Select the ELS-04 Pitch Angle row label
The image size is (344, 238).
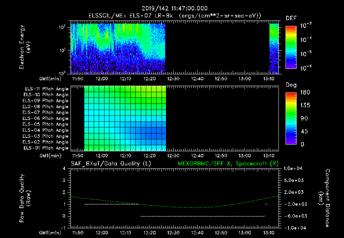(45, 130)
